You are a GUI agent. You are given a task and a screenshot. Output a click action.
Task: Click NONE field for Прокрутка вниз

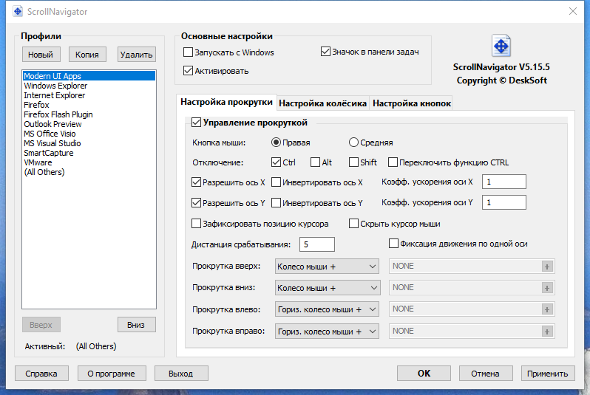click(x=465, y=287)
